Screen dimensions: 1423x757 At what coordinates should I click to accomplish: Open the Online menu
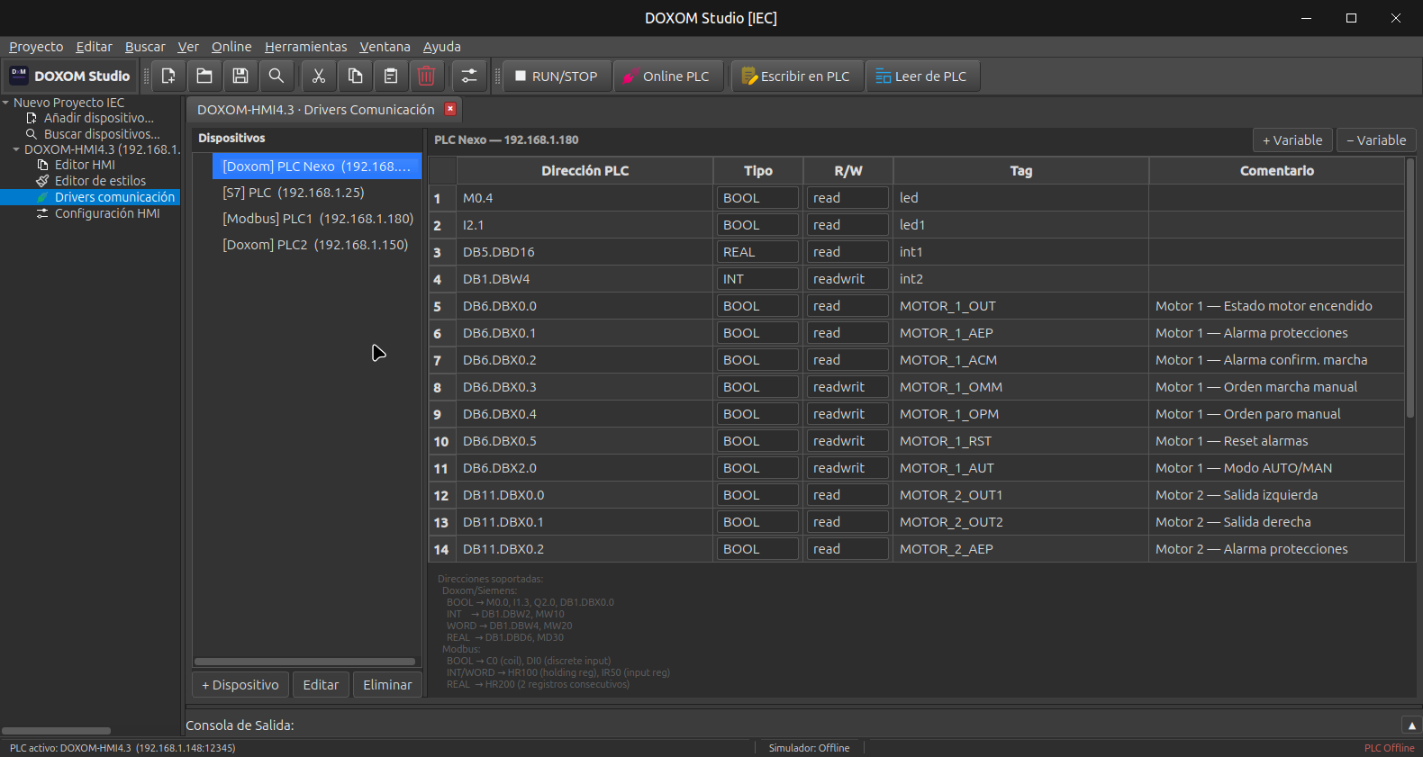(x=231, y=47)
